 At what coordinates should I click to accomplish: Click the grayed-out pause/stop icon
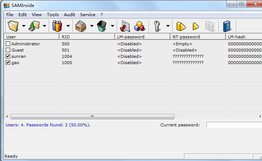click(210, 26)
